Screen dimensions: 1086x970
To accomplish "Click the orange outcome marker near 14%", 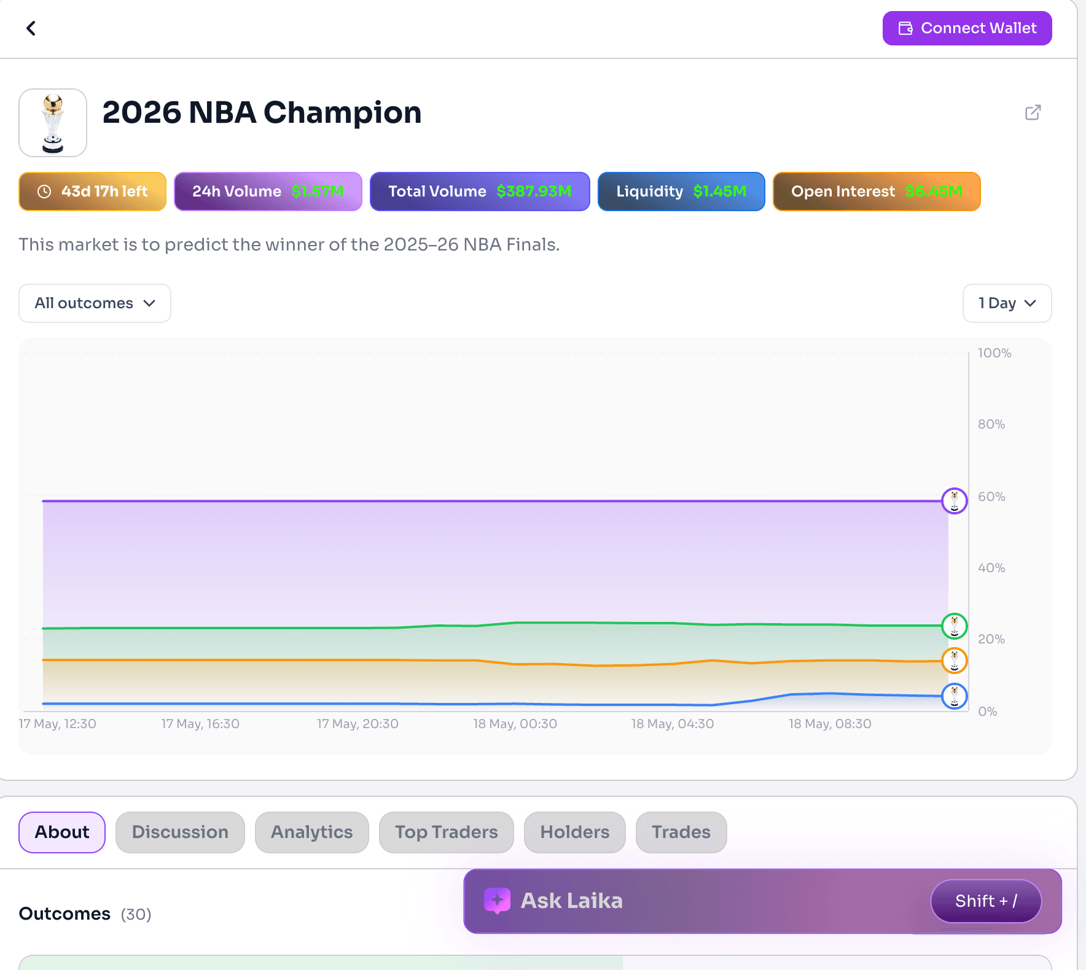I will click(955, 661).
